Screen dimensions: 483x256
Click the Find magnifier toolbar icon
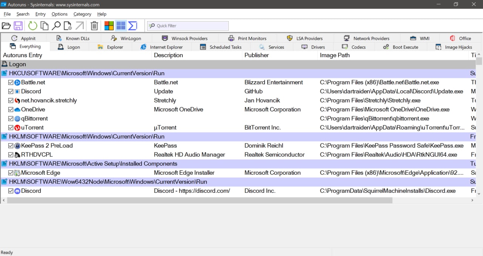(x=56, y=26)
